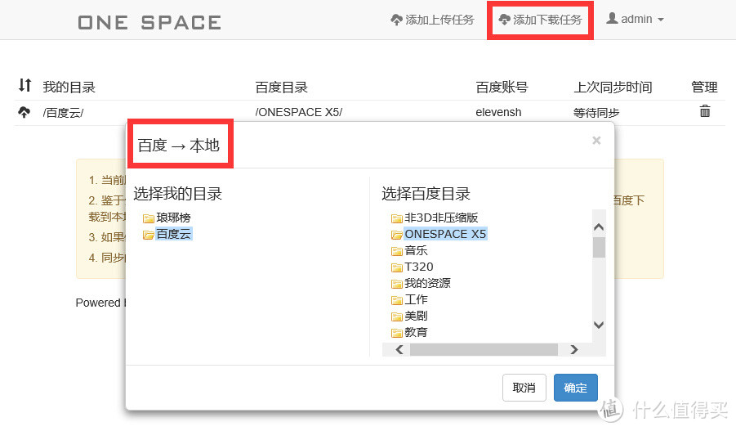Viewport: 736px width, 431px height.
Task: Click the scroll down arrow of Baidu list
Action: point(599,325)
